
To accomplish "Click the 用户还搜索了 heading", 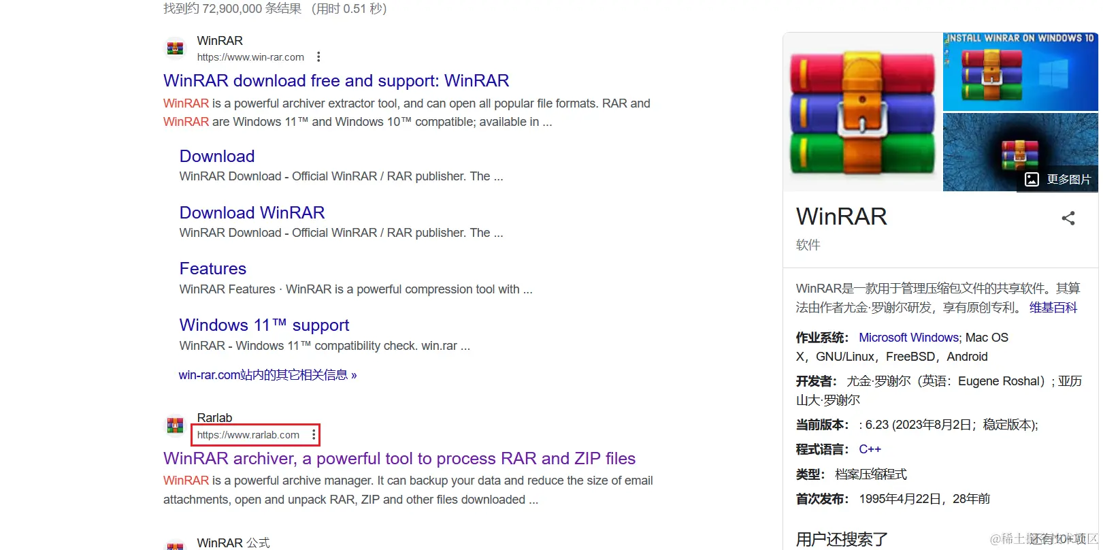I will [842, 539].
